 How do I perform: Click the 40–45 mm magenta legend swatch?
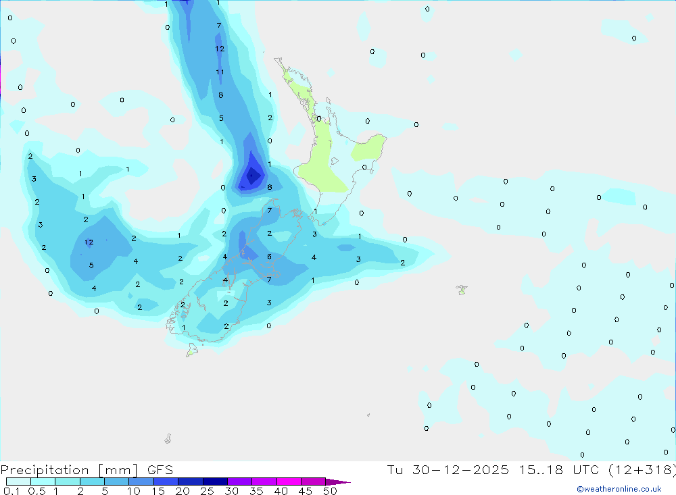pyautogui.click(x=289, y=481)
